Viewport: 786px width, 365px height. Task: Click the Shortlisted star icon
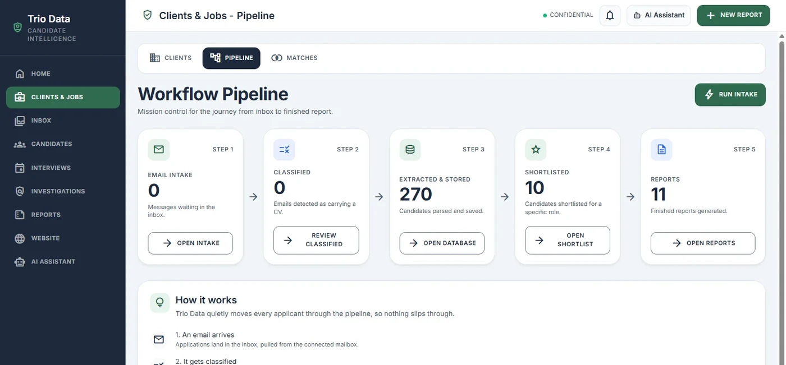[x=536, y=149]
